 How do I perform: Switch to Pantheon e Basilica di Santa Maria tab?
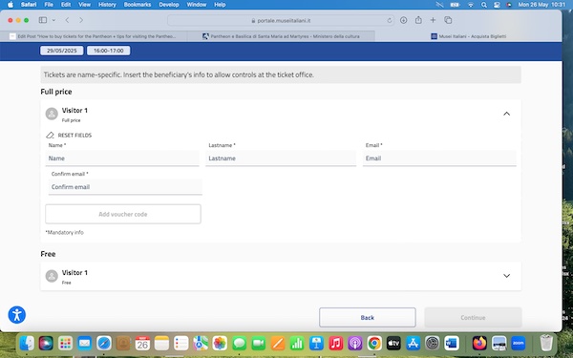pos(281,36)
